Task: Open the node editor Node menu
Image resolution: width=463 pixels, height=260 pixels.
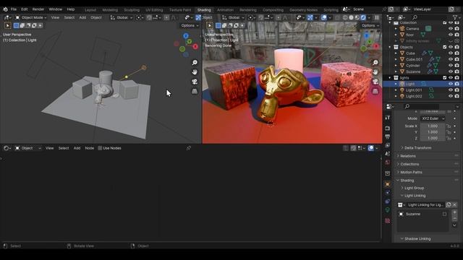Action: click(90, 148)
